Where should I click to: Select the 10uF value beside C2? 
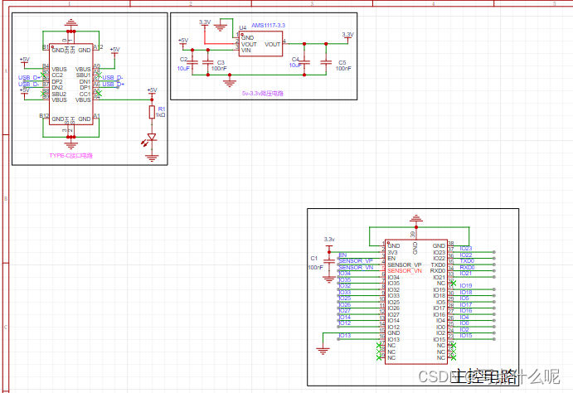pyautogui.click(x=183, y=68)
